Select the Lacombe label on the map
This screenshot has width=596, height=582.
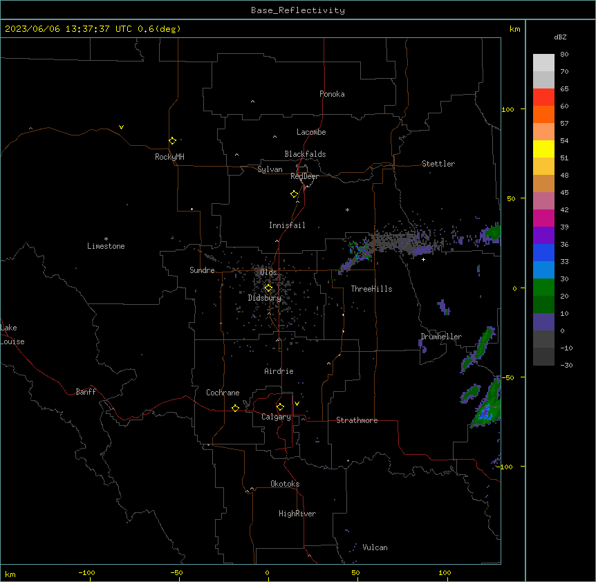pyautogui.click(x=311, y=132)
